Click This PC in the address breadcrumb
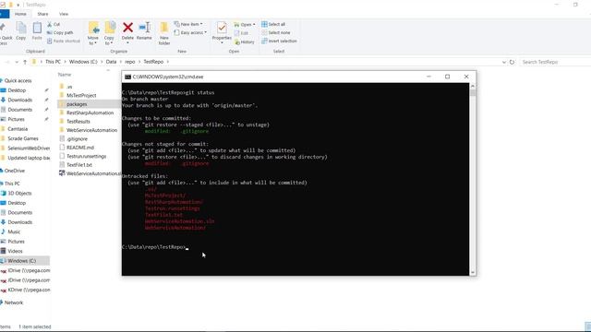 coord(53,62)
